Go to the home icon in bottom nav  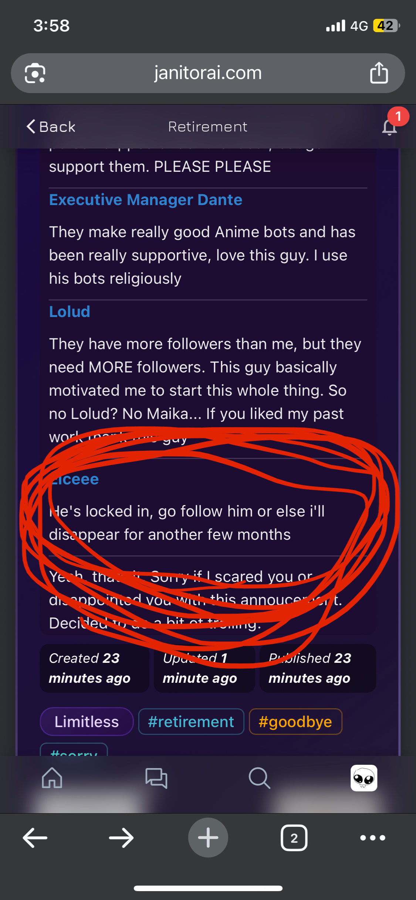52,778
